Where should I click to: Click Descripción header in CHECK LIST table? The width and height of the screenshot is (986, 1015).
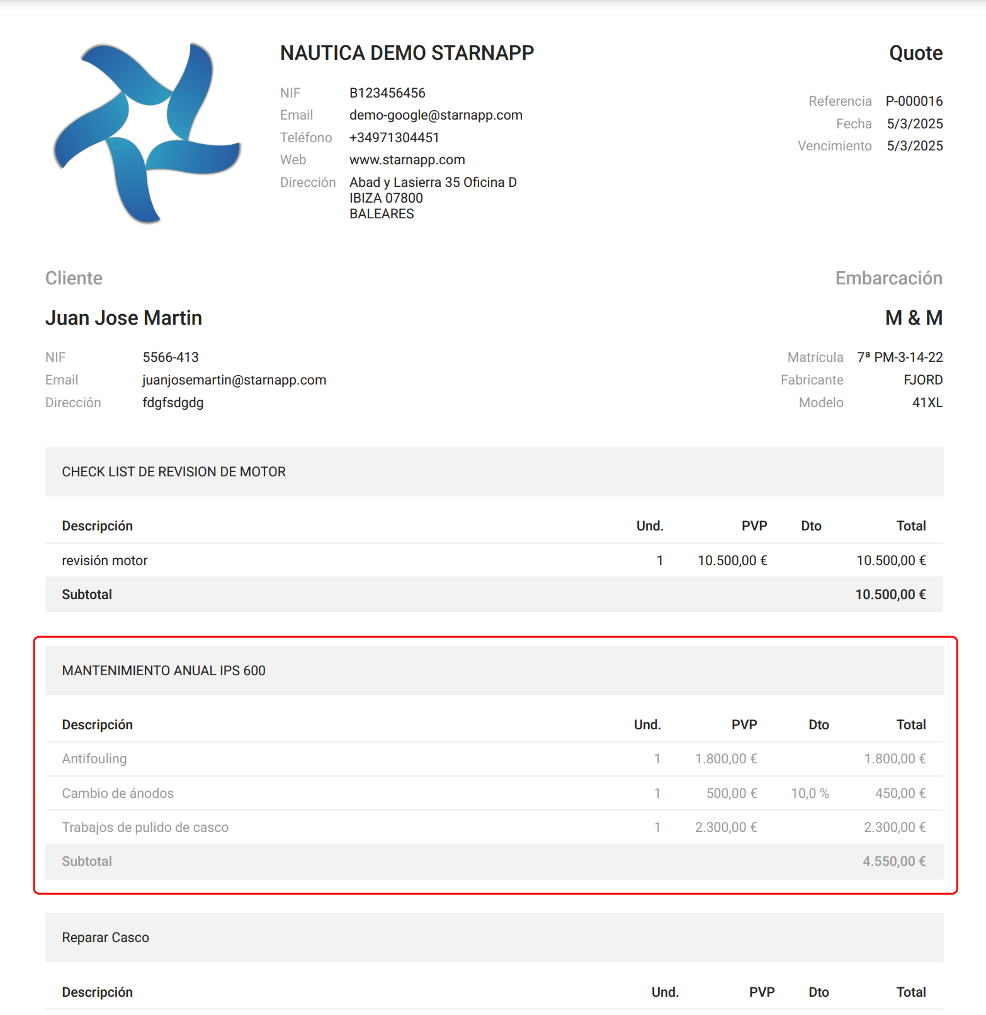98,526
